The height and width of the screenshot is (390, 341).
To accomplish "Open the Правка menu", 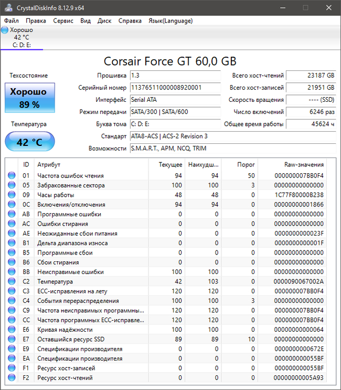I will (36, 20).
